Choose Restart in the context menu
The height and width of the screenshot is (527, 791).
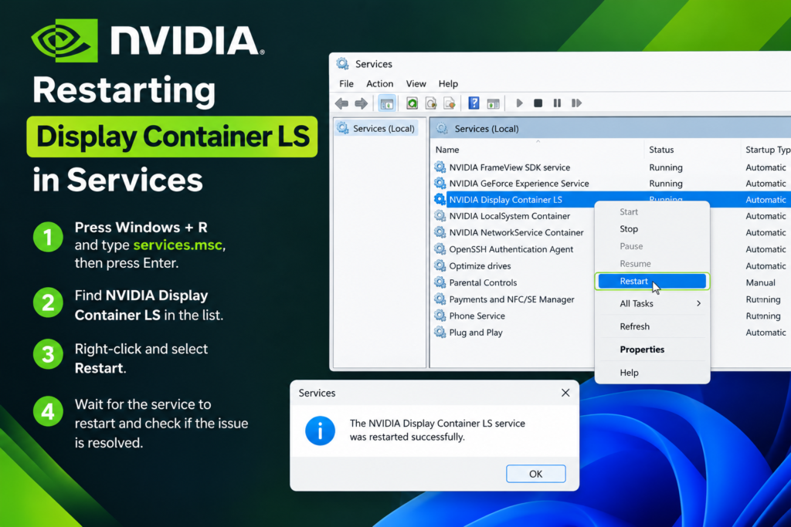652,281
